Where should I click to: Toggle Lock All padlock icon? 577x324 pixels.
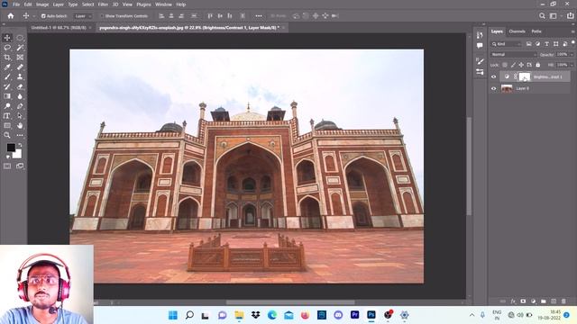[x=537, y=65]
